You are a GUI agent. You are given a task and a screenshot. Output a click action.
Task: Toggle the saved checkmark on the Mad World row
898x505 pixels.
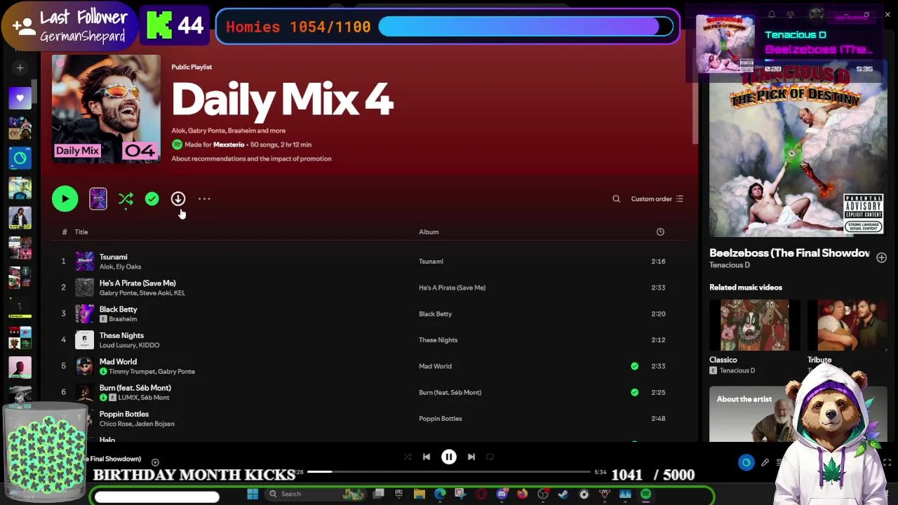[x=634, y=366]
